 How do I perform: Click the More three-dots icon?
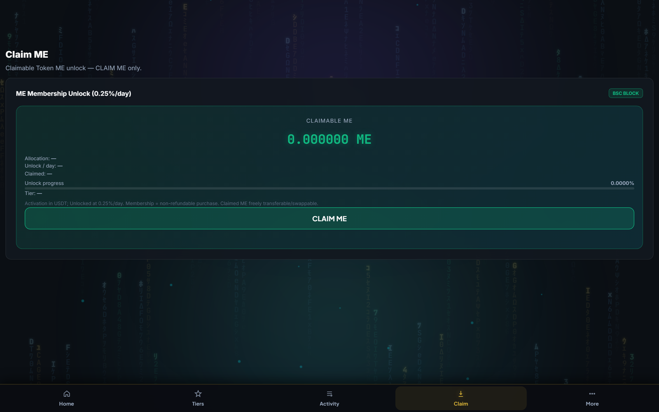tap(592, 394)
